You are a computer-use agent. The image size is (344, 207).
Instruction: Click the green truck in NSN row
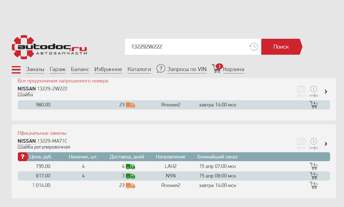pyautogui.click(x=130, y=176)
